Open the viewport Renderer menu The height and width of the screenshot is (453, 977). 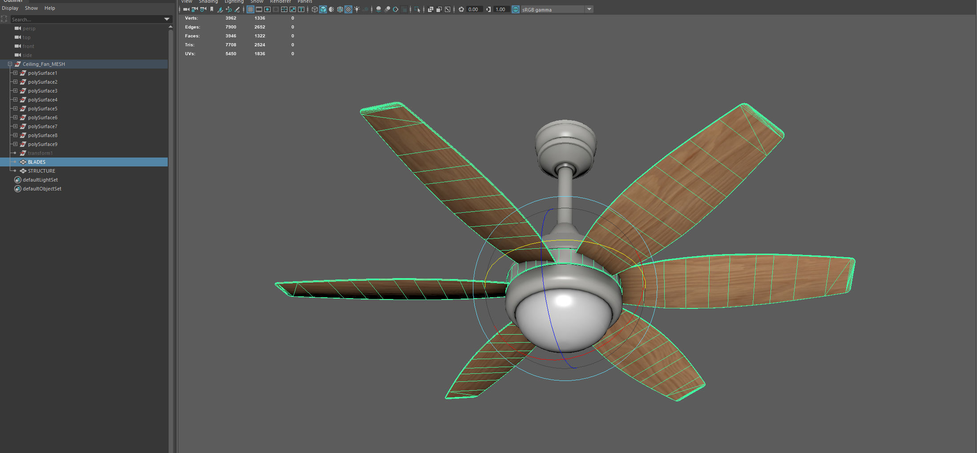pos(280,2)
